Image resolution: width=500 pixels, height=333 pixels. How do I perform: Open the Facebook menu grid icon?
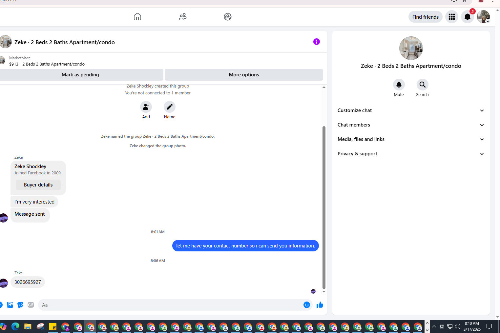point(452,17)
